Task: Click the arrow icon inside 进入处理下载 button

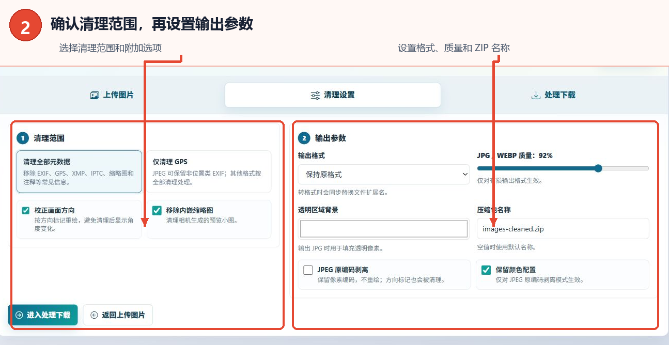Action: pyautogui.click(x=19, y=315)
